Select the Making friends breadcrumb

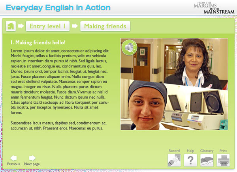[x=105, y=26]
